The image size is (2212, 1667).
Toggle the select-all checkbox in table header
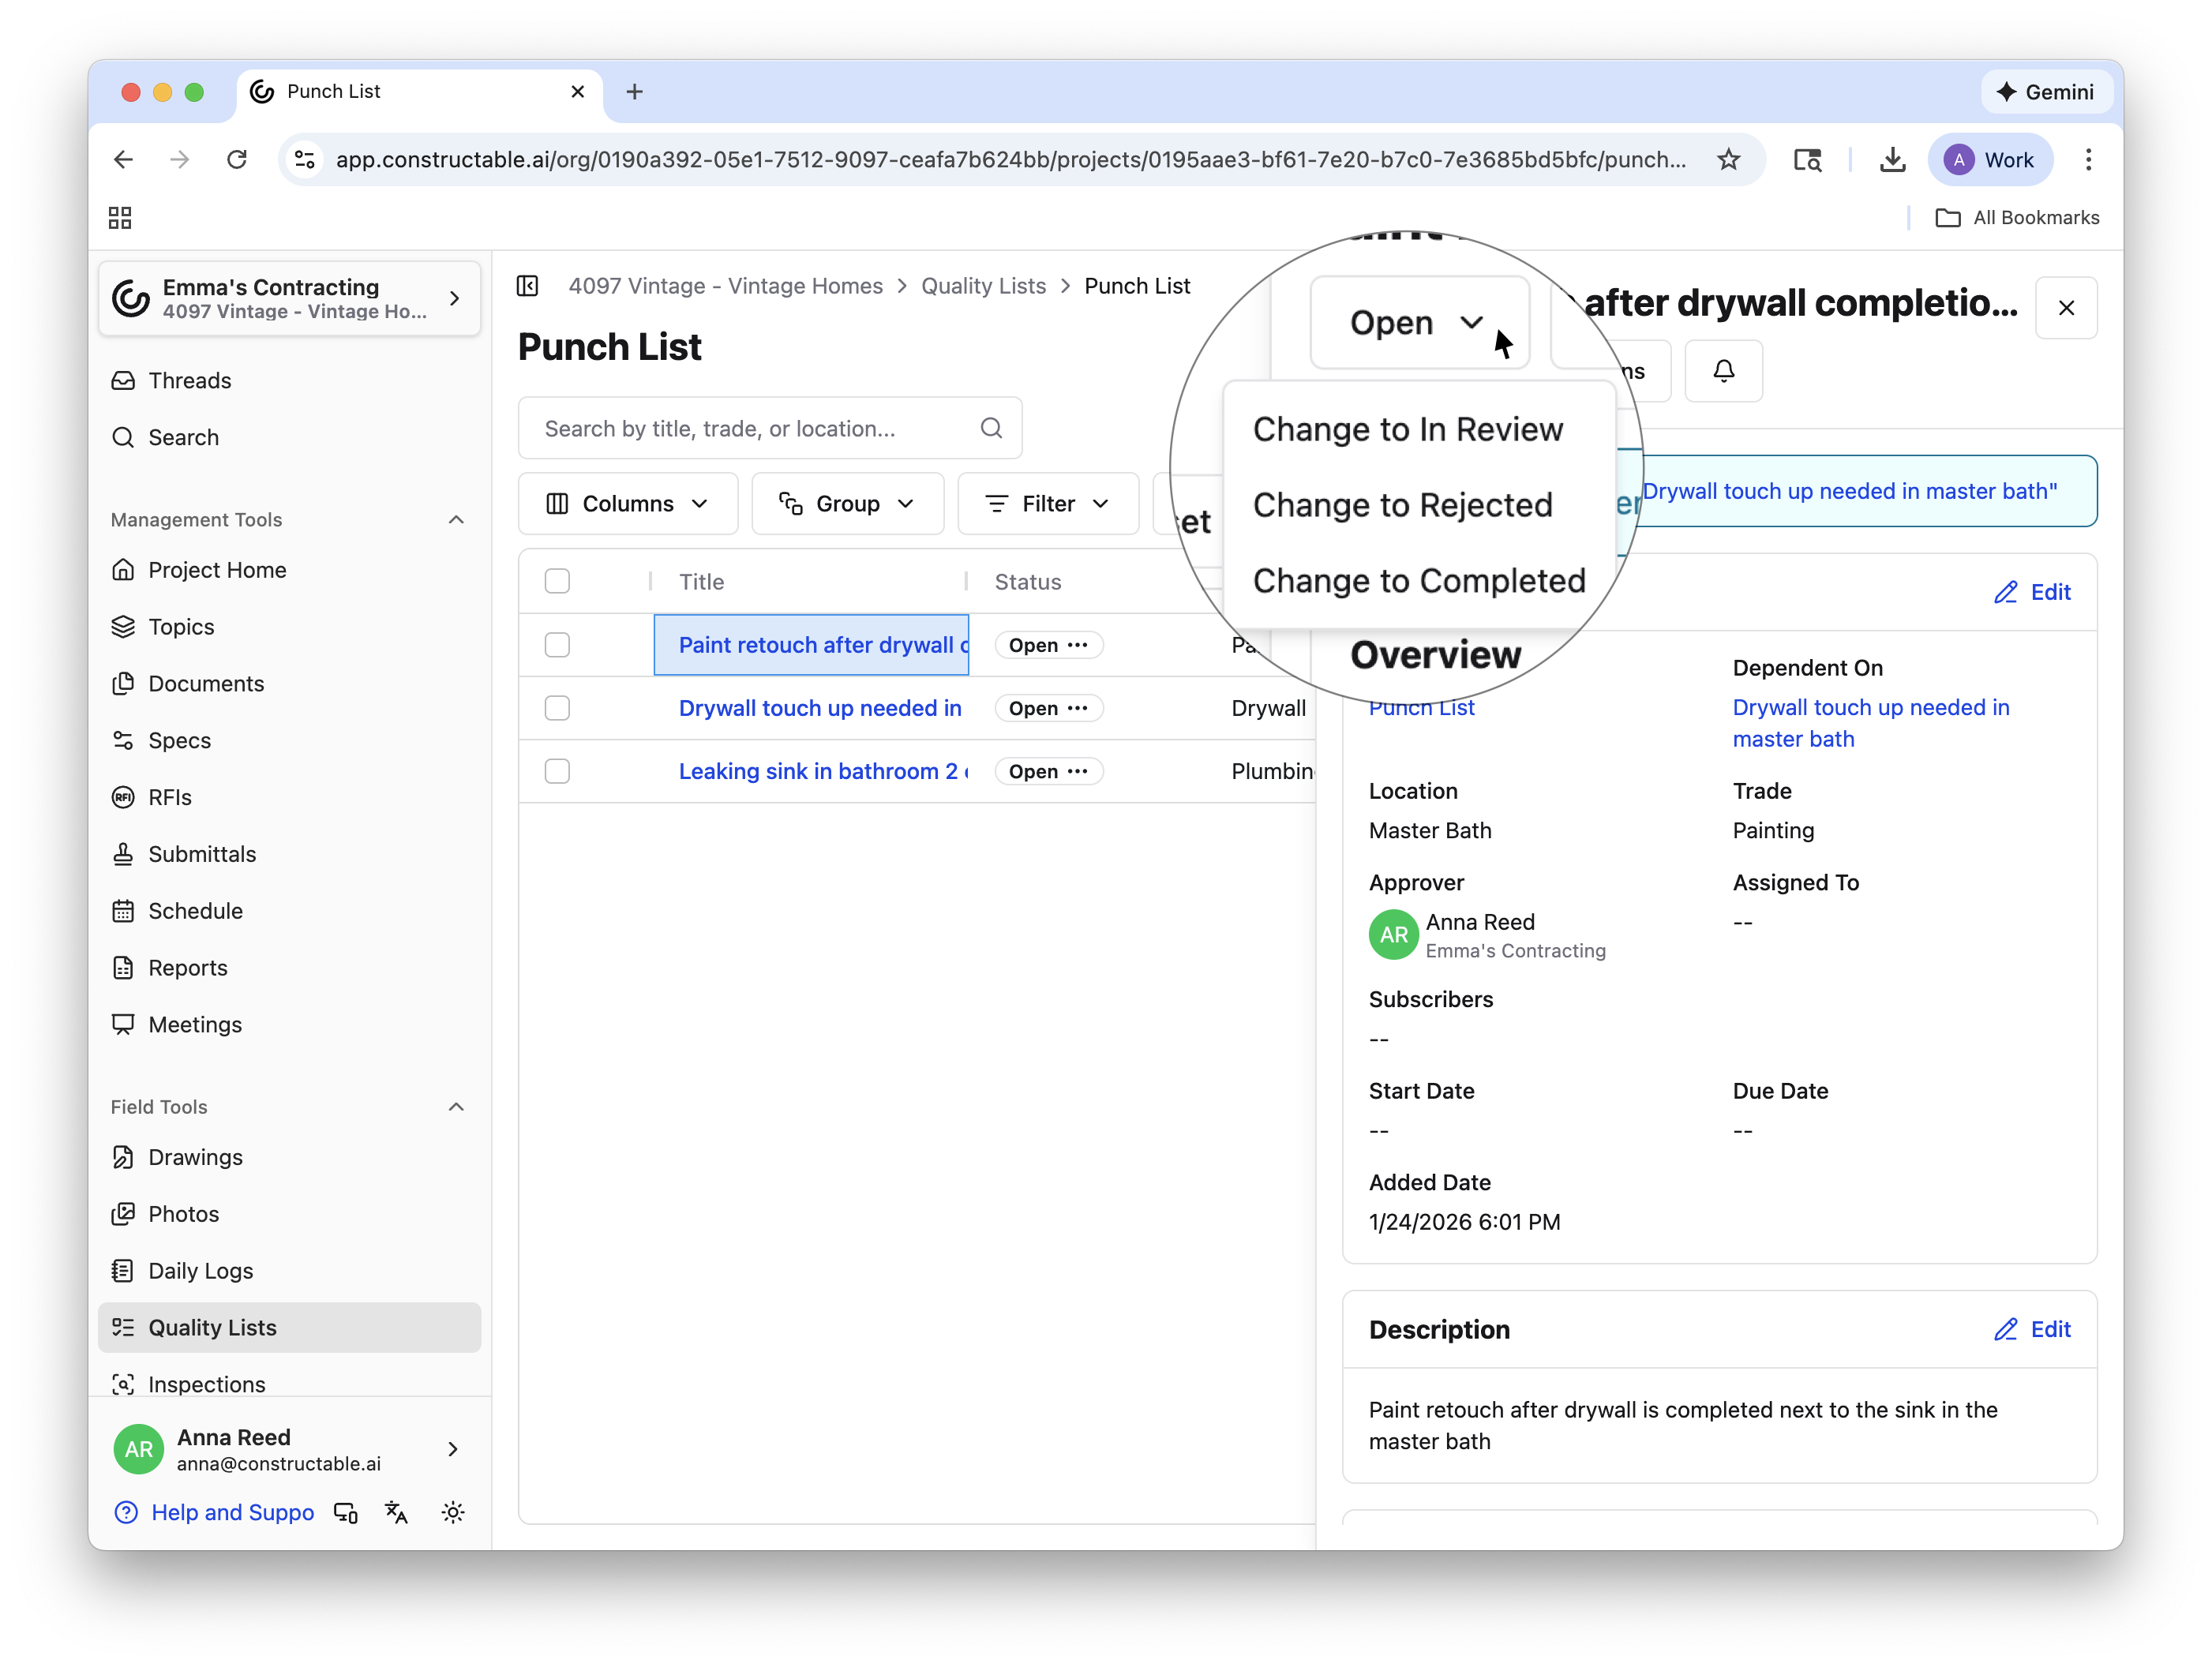[x=557, y=582]
